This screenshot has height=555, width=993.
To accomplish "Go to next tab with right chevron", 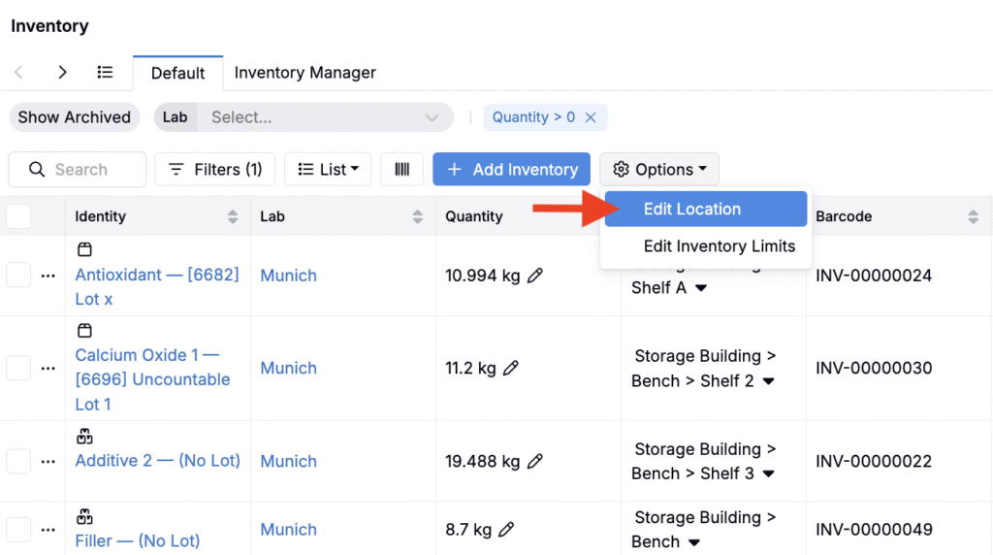I will (x=62, y=73).
